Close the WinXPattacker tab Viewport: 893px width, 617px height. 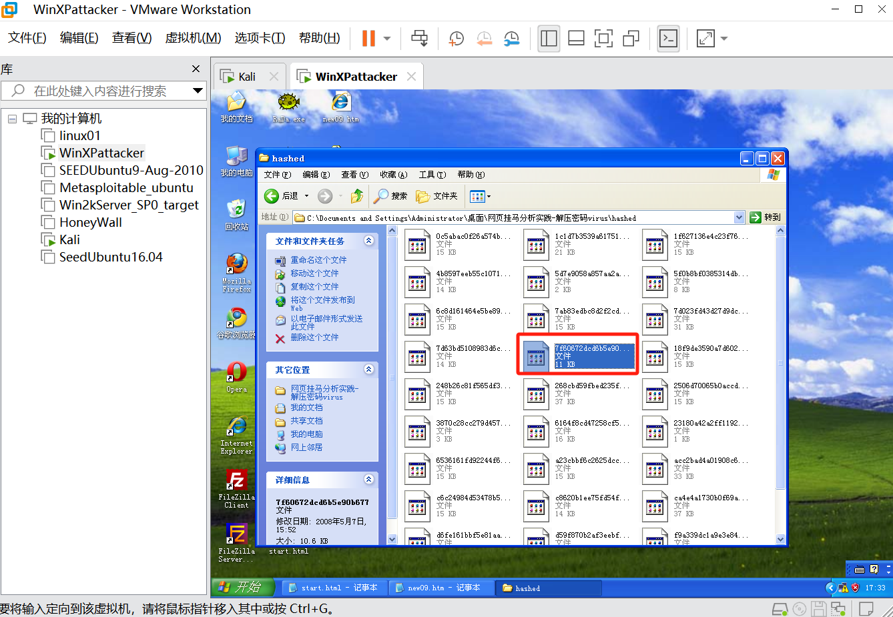[411, 77]
